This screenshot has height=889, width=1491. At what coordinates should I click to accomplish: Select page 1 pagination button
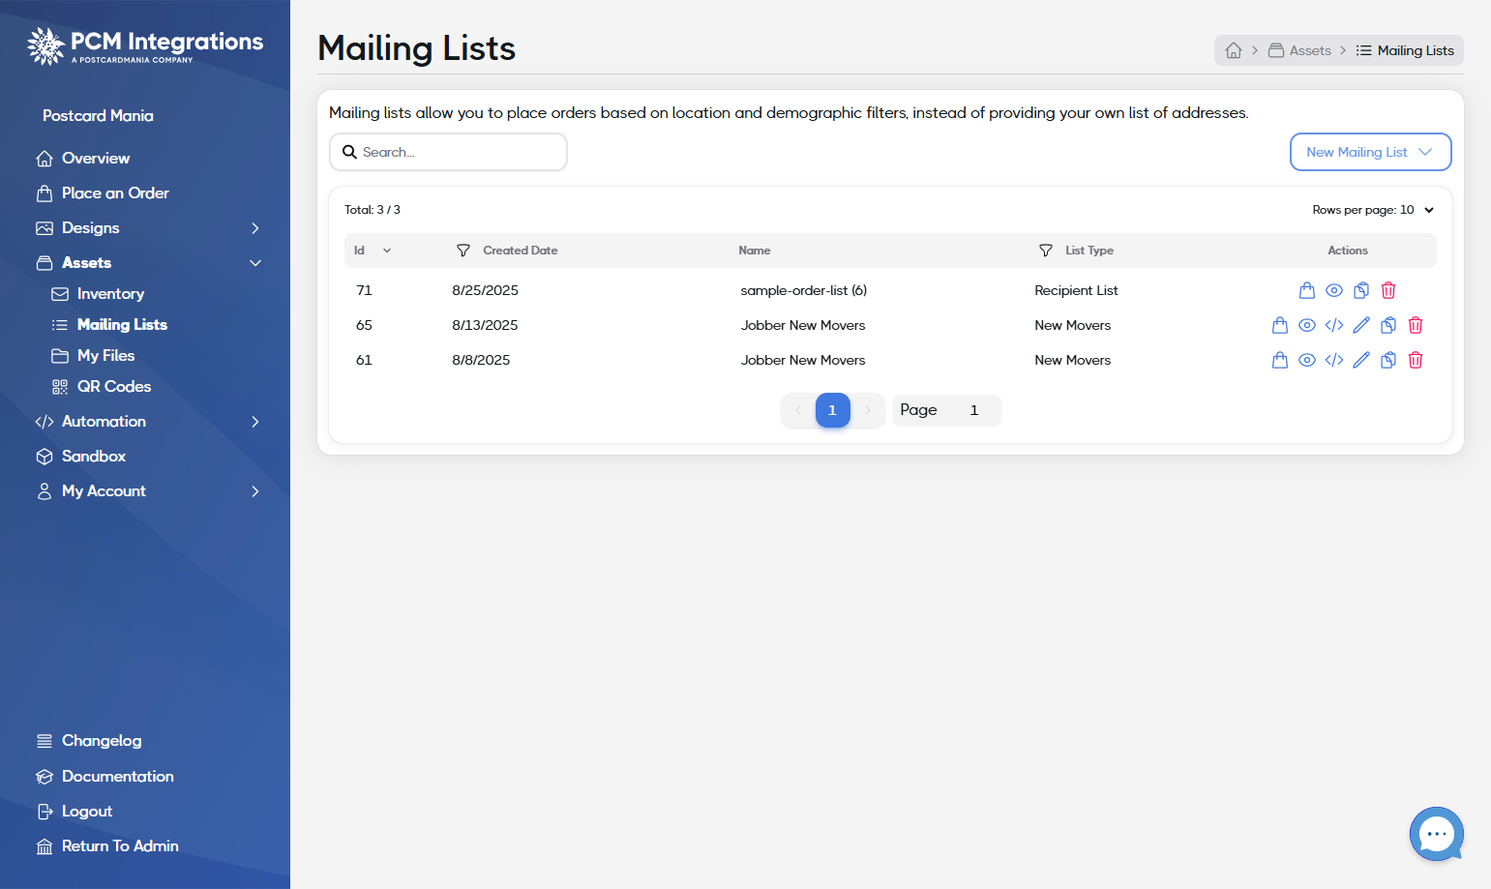[832, 410]
